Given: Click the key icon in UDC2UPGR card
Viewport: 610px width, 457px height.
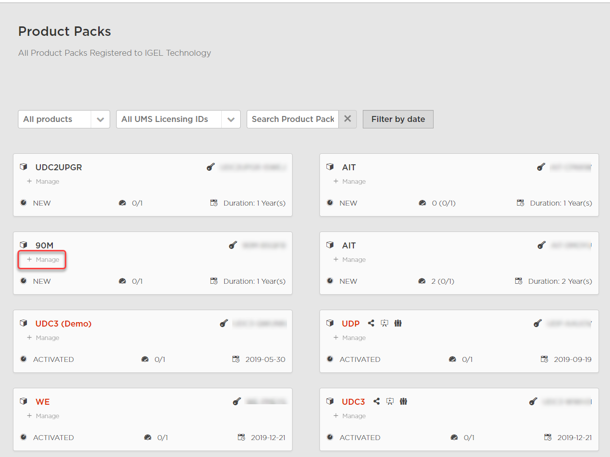Looking at the screenshot, I should coord(211,167).
